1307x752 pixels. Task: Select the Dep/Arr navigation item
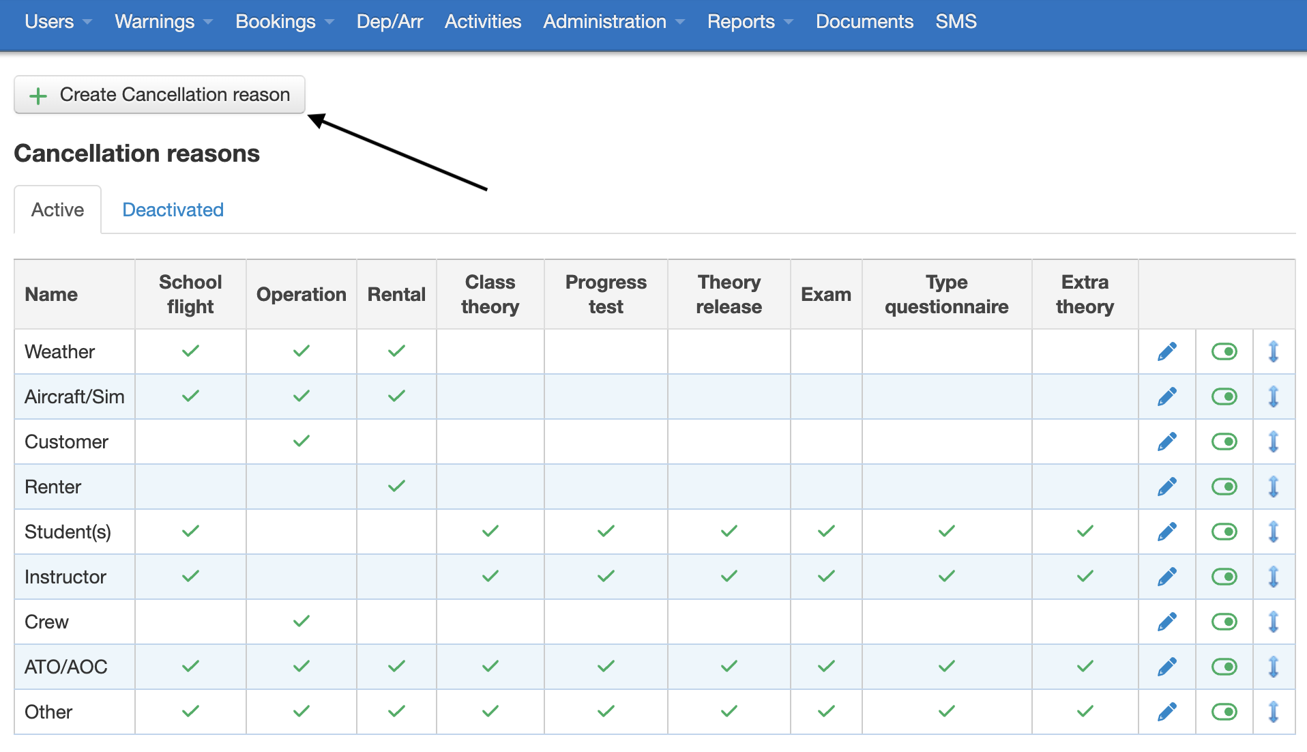click(390, 21)
